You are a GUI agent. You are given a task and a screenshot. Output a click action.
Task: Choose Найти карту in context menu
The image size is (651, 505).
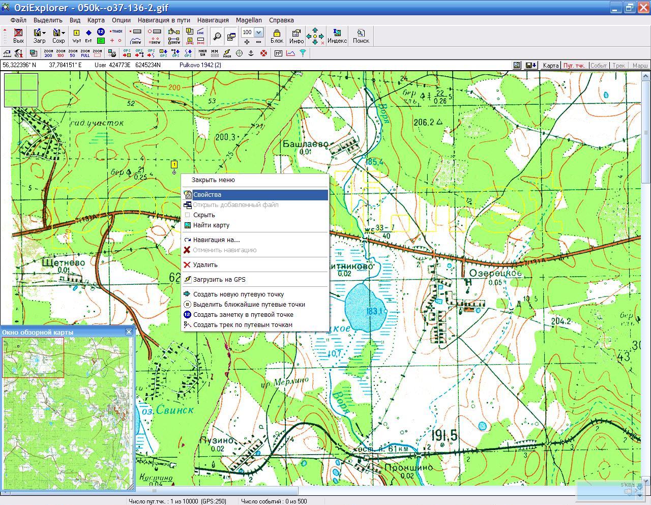point(255,225)
